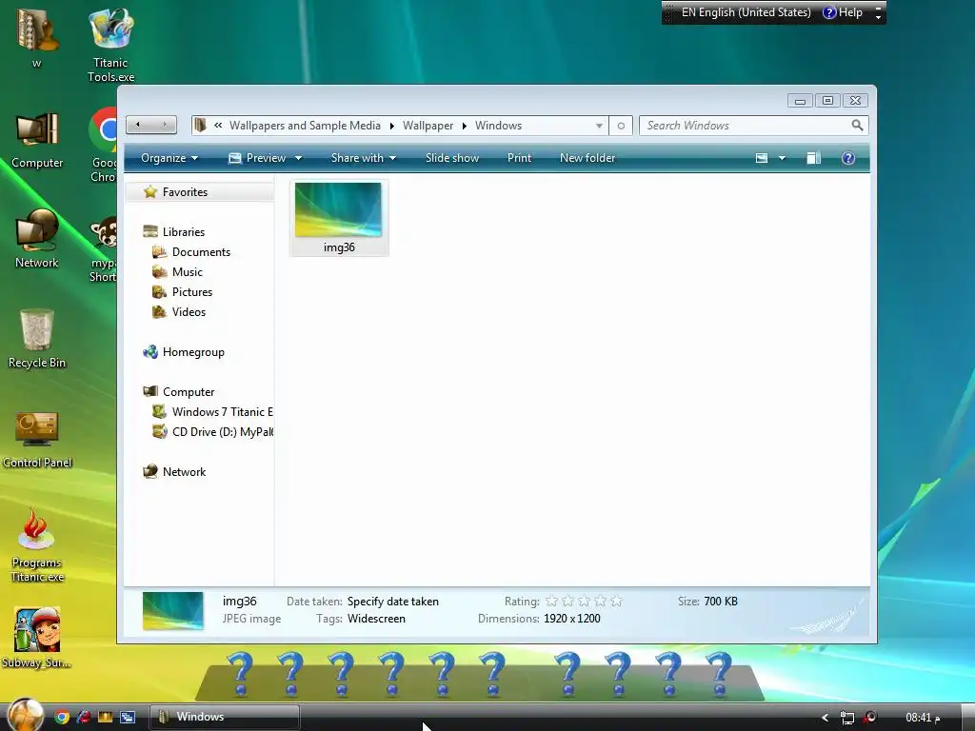Launch the Subway Surfers desktop icon

[37, 639]
